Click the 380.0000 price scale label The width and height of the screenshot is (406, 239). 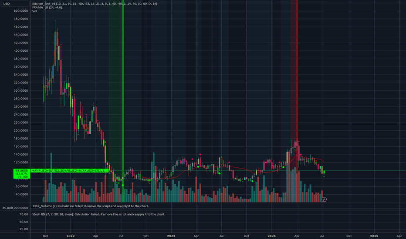pos(21,59)
